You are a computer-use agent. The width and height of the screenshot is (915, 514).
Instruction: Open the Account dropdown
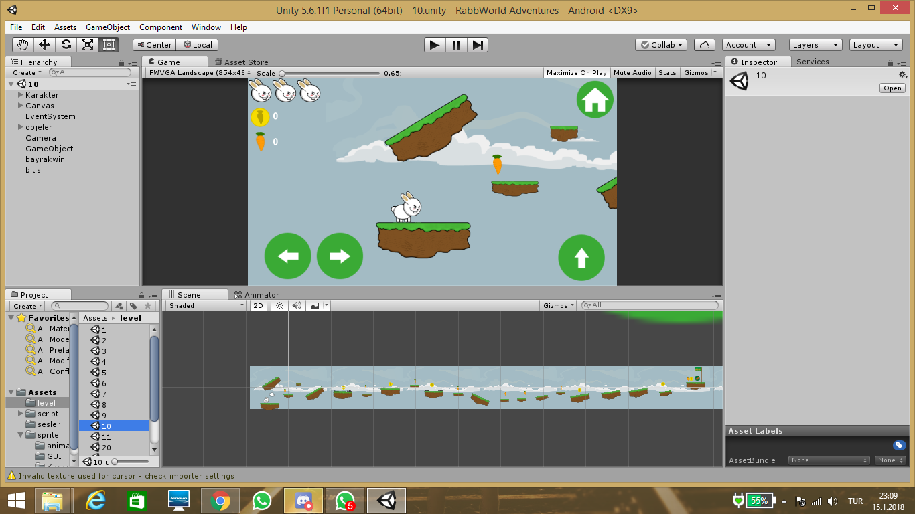[748, 45]
